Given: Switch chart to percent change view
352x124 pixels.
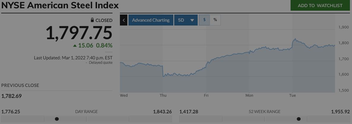Looking at the screenshot, I should click(215, 20).
